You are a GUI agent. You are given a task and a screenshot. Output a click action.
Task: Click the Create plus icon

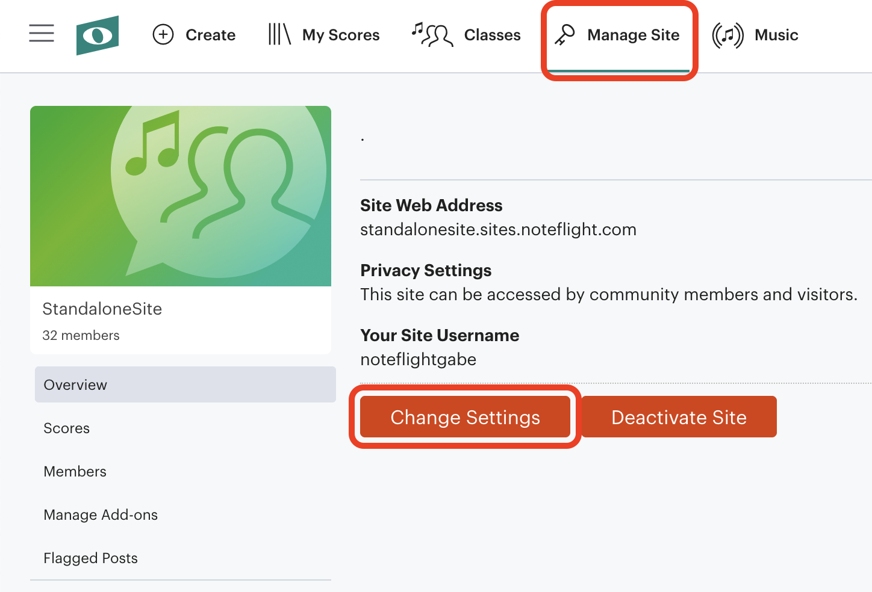coord(163,35)
